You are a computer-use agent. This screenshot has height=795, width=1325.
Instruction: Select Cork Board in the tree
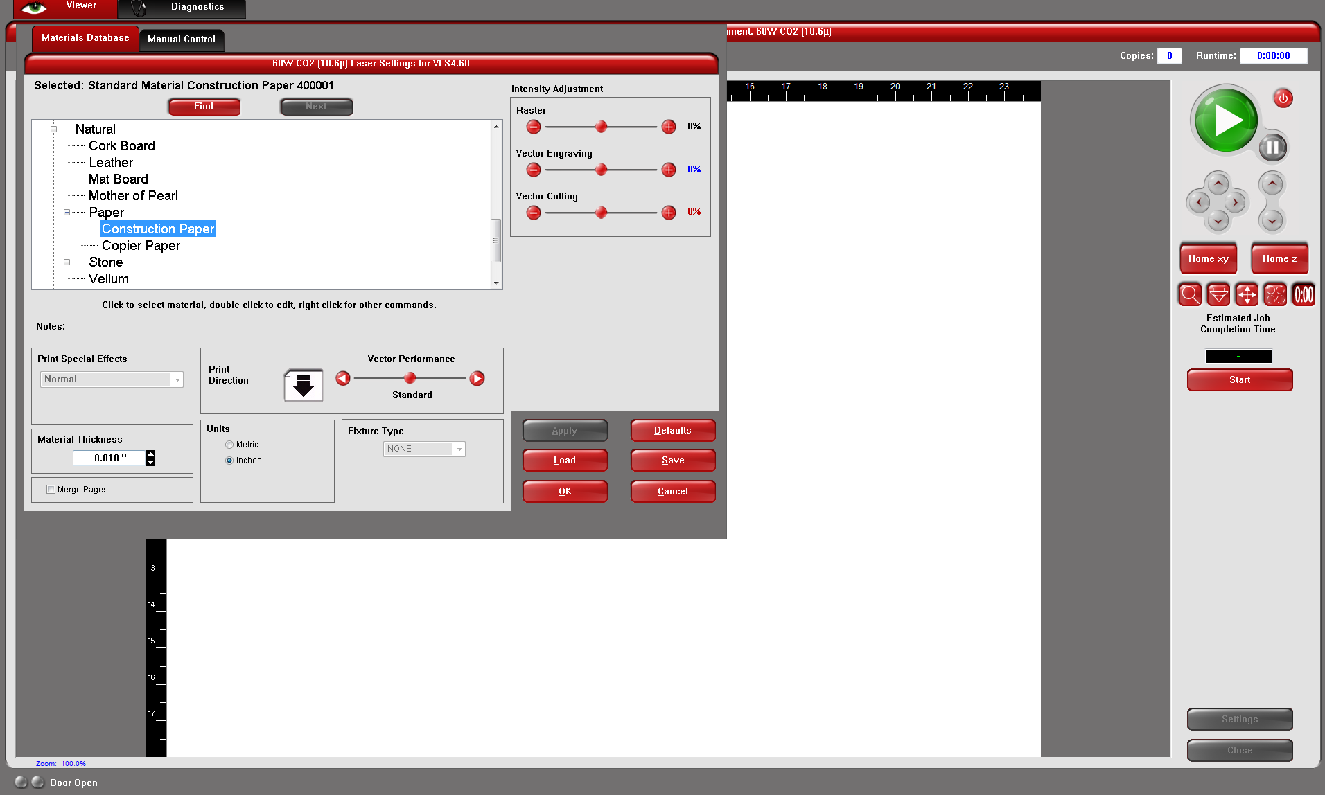click(121, 146)
